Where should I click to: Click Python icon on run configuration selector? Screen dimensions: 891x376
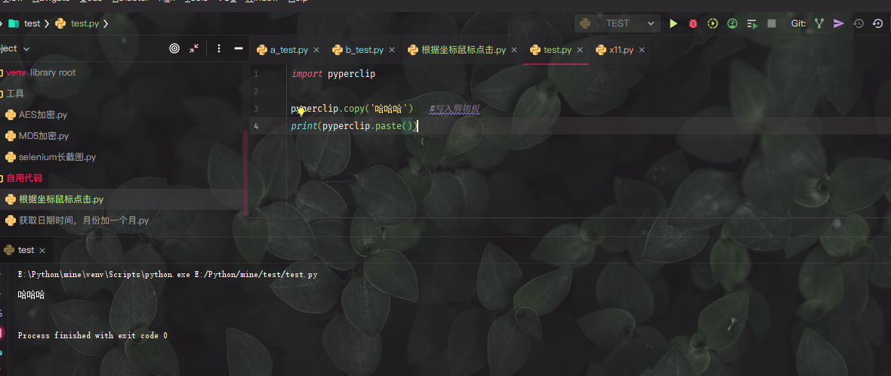click(x=585, y=23)
